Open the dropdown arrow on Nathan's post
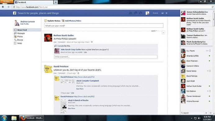The width and height of the screenshot is (215, 121). point(163,33)
